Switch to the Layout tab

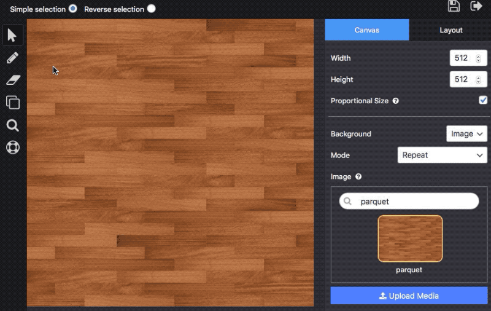tap(450, 30)
